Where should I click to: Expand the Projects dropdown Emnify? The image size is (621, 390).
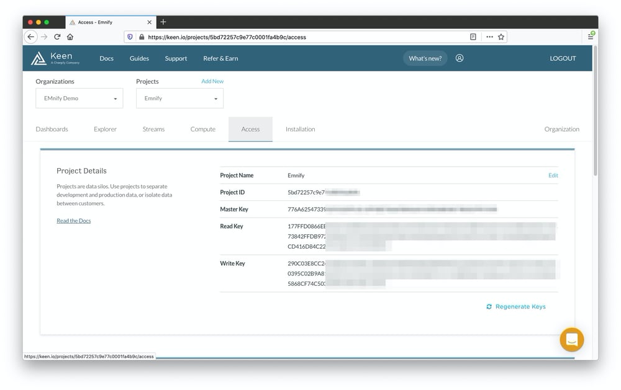[x=180, y=98]
